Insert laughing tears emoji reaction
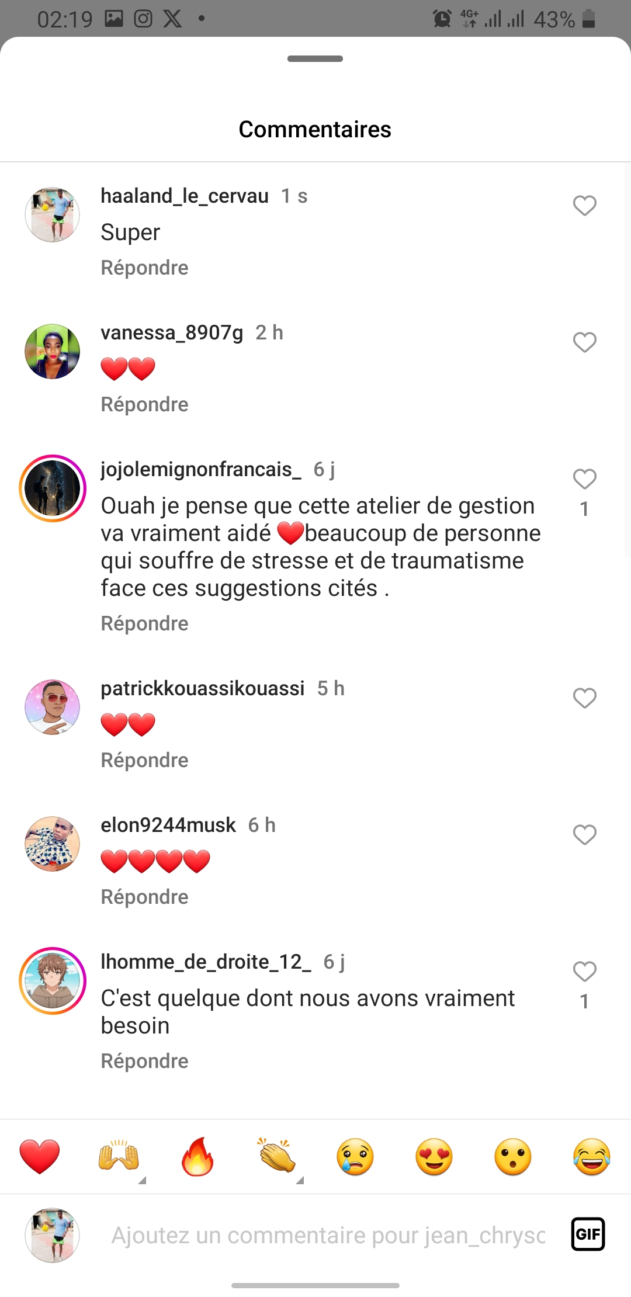The height and width of the screenshot is (1297, 631). (592, 1157)
